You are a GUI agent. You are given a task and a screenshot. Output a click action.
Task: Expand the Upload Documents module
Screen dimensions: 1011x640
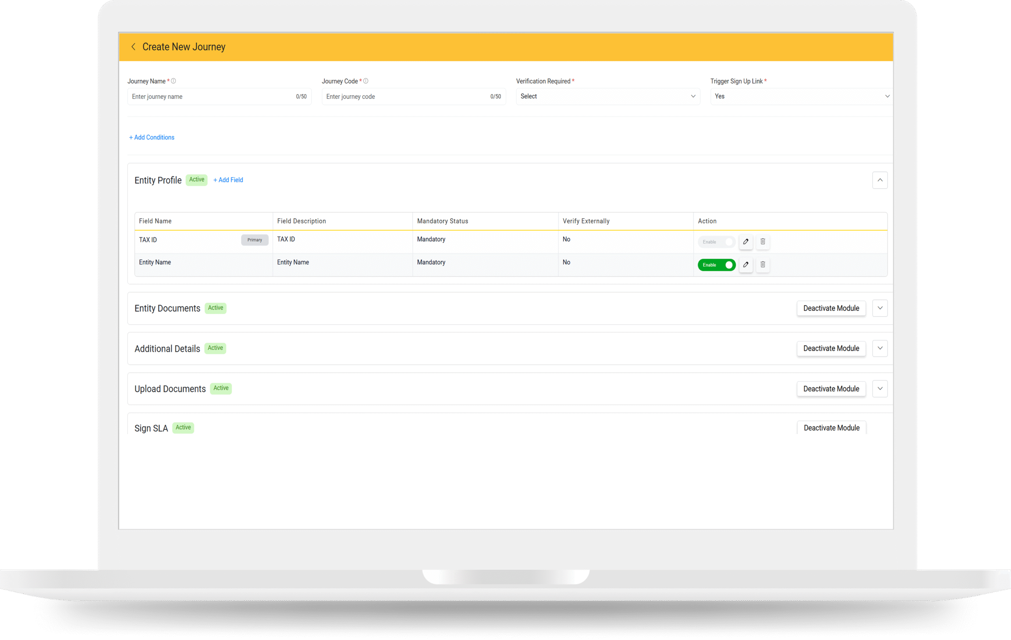tap(880, 389)
